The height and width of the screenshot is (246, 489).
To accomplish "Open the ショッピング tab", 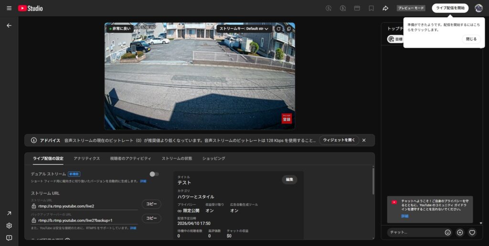I will click(213, 159).
